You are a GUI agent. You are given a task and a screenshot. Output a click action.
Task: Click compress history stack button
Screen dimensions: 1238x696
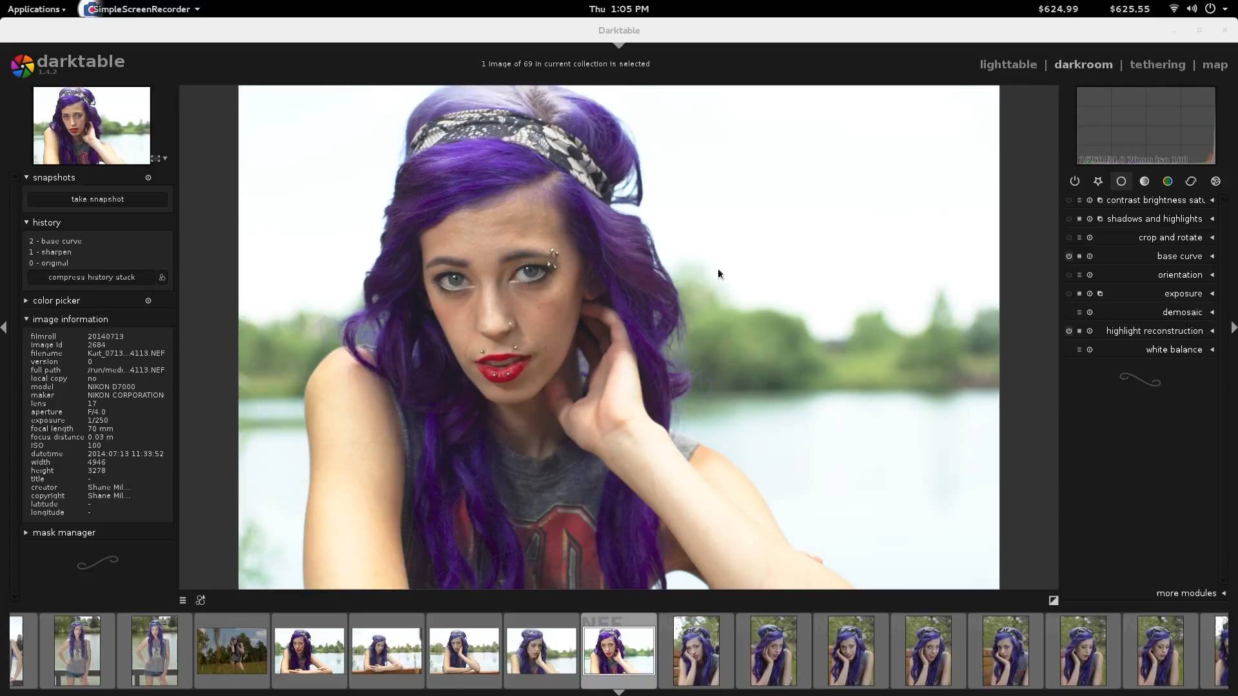92,277
